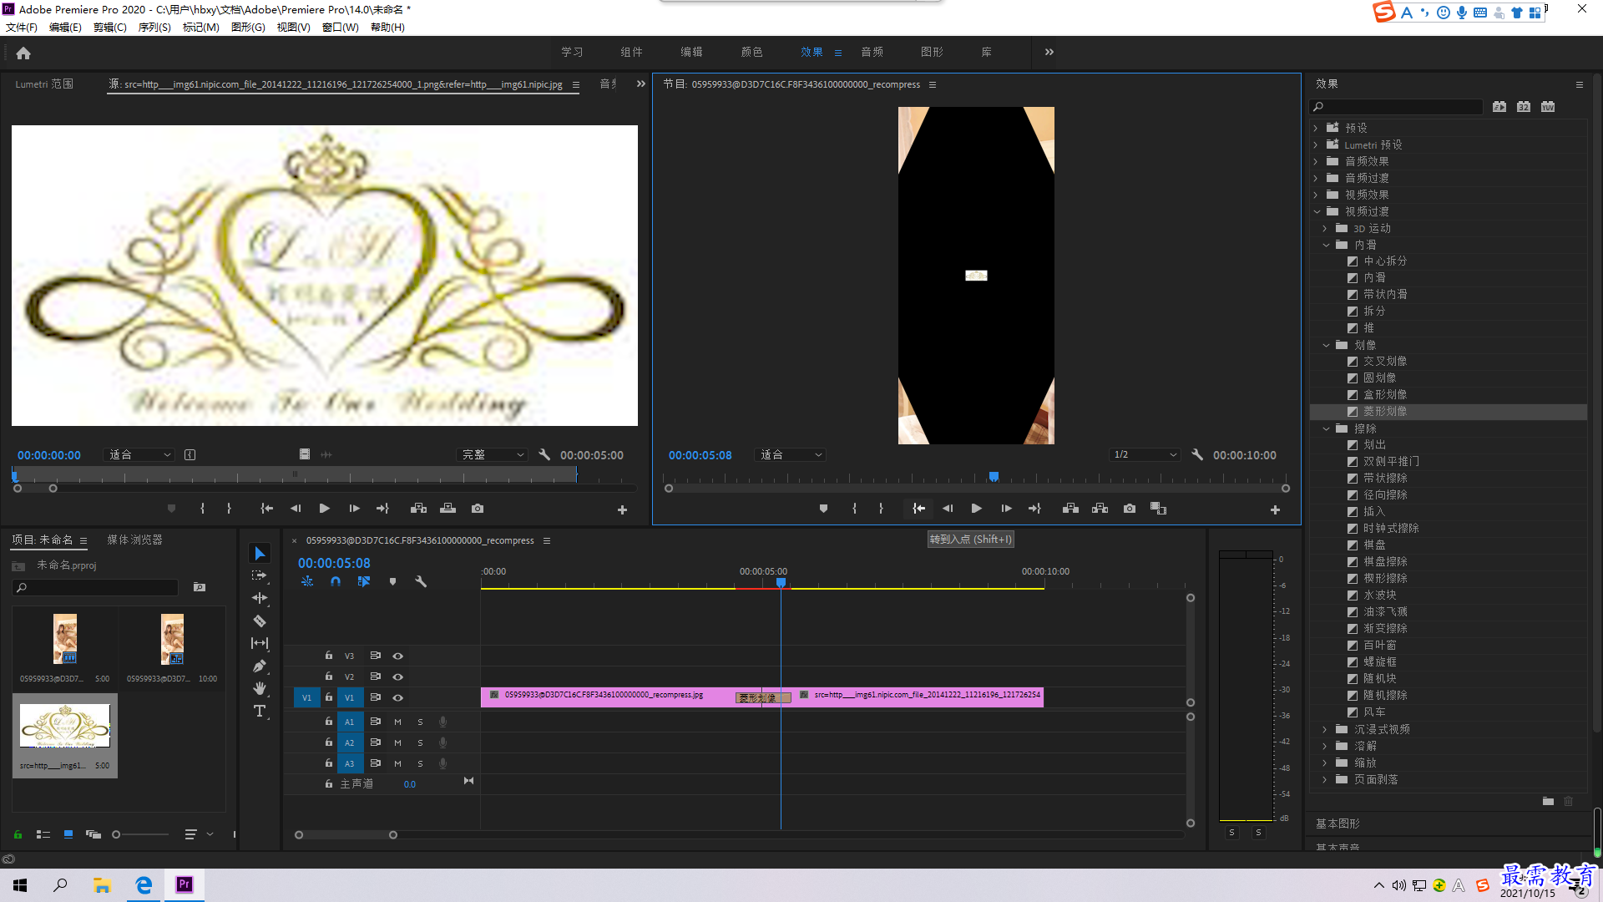
Task: Export frame from source monitor
Action: tap(477, 509)
